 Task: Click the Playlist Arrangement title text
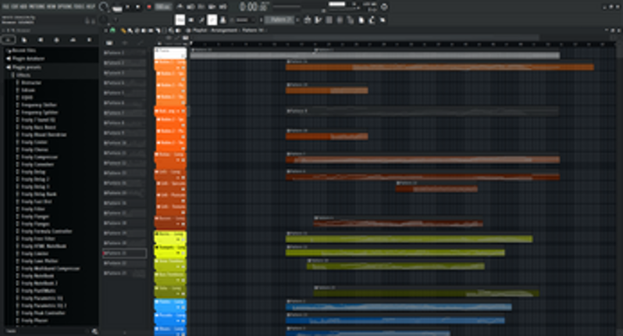[215, 30]
